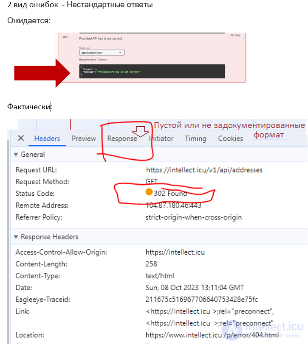Select the Example Value link

coord(88,59)
